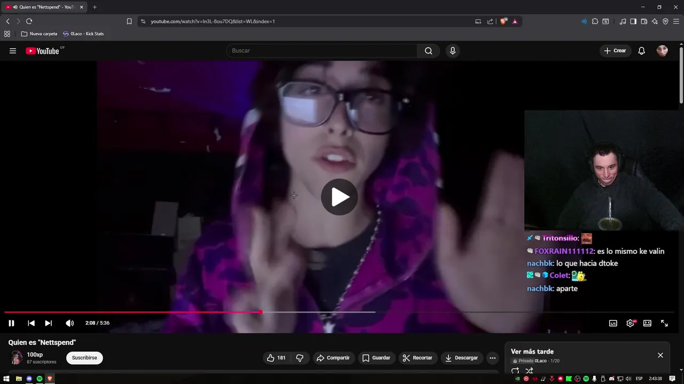The width and height of the screenshot is (684, 384).
Task: Pause the video with the pause control
Action: (11, 323)
